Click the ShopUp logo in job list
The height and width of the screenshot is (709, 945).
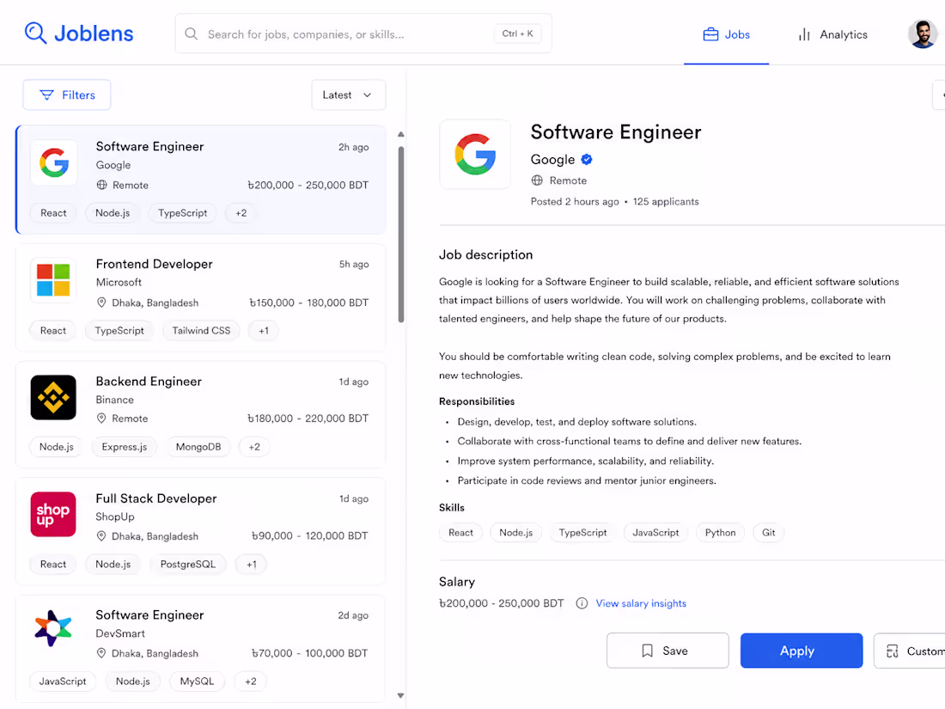[x=53, y=514]
